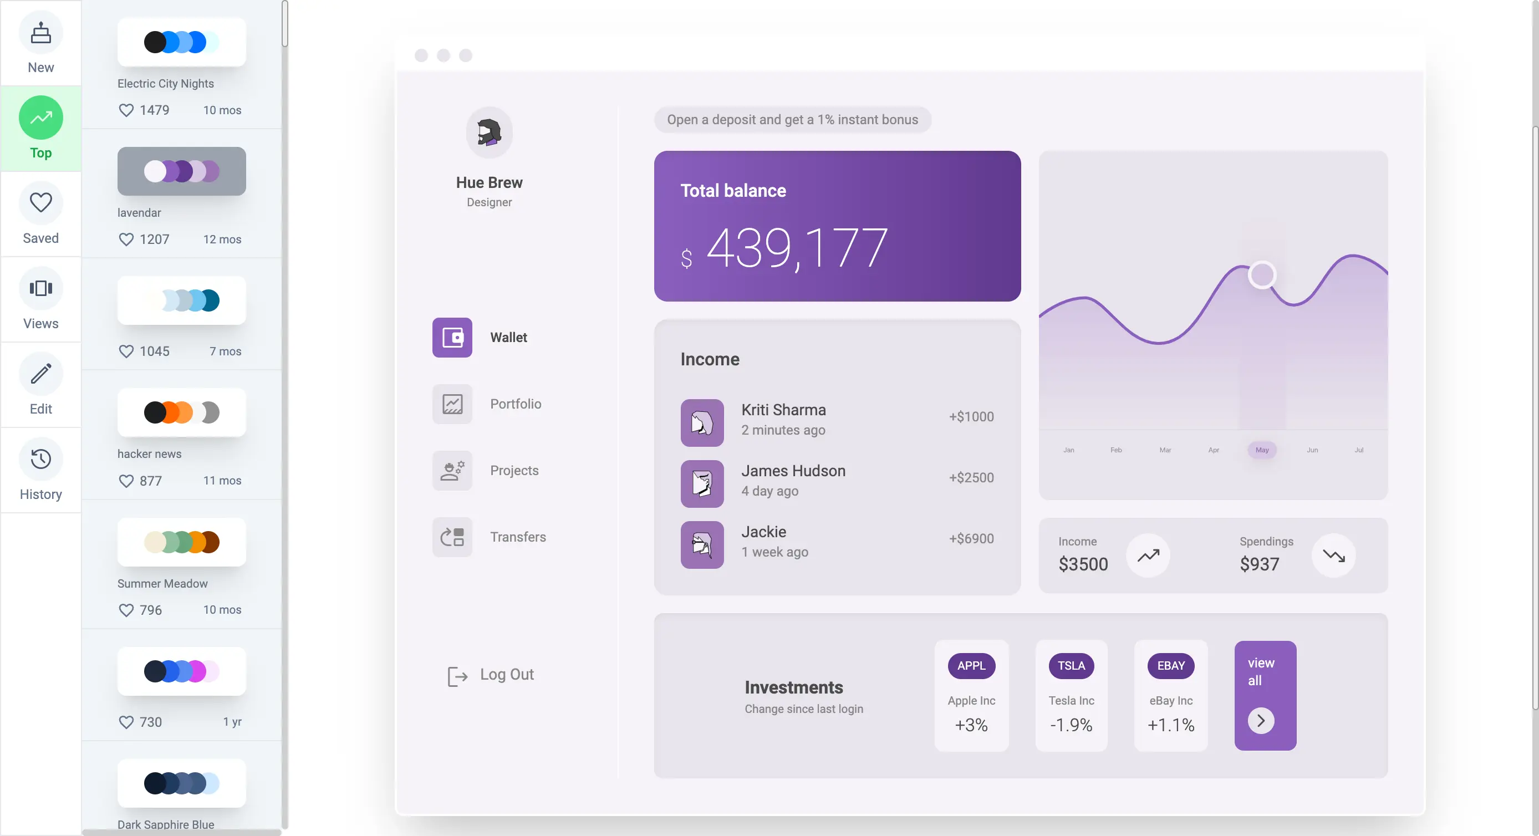The height and width of the screenshot is (836, 1539).
Task: Click the spendings downtrend icon
Action: pos(1332,555)
